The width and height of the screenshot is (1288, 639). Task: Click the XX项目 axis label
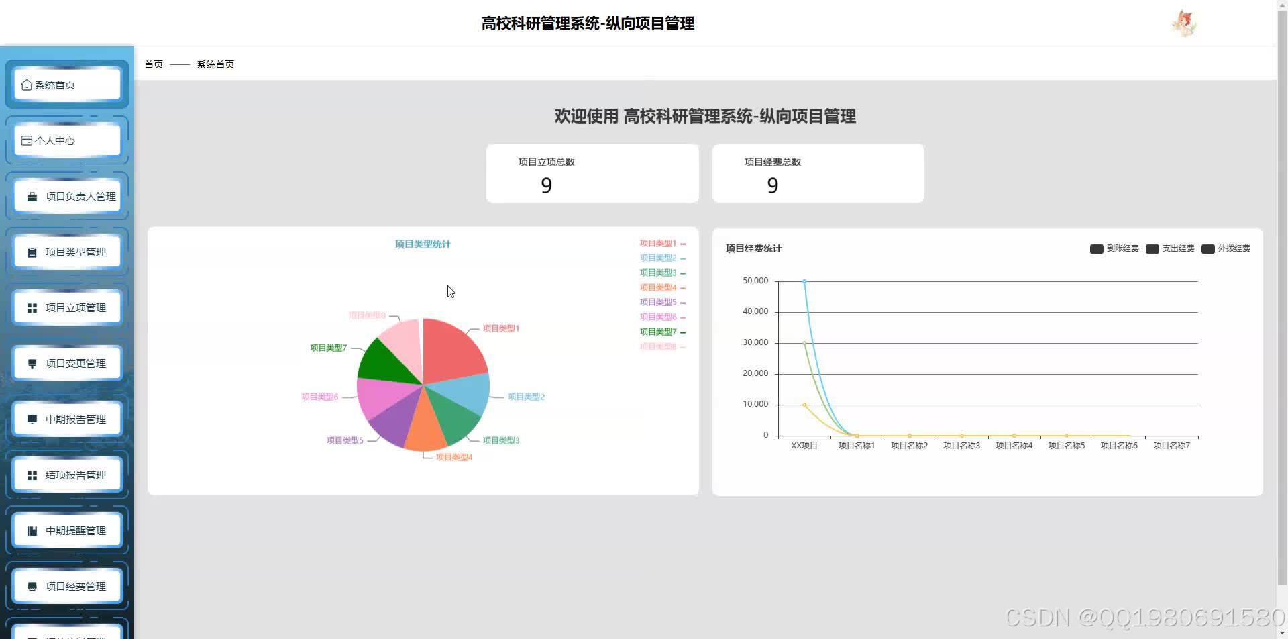pos(804,446)
